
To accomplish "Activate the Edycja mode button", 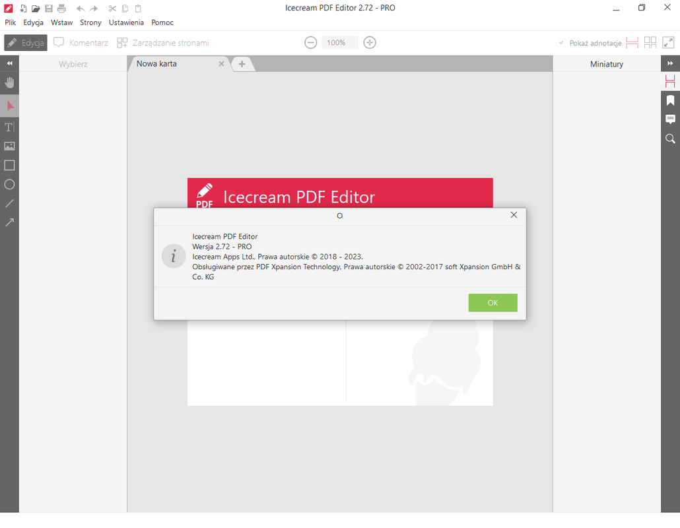I will [x=26, y=42].
